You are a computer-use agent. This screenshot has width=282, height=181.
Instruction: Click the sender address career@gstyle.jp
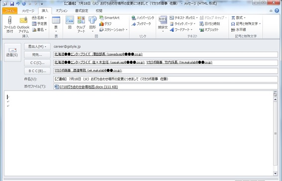coord(67,47)
